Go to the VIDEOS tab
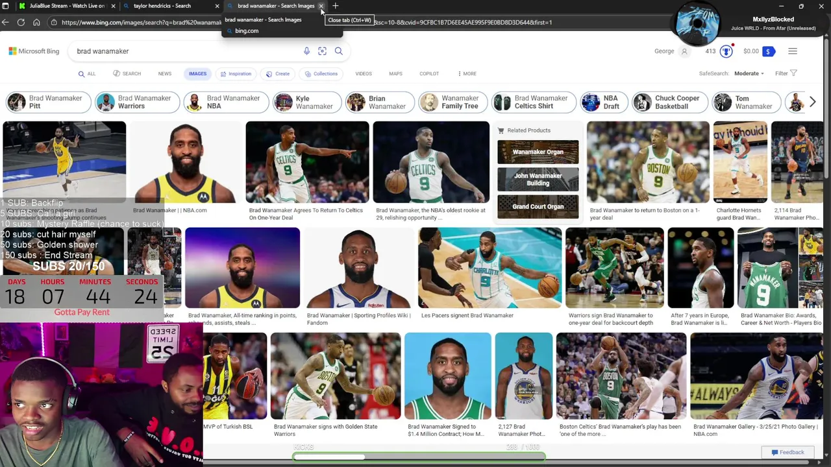831x467 pixels. (x=364, y=74)
